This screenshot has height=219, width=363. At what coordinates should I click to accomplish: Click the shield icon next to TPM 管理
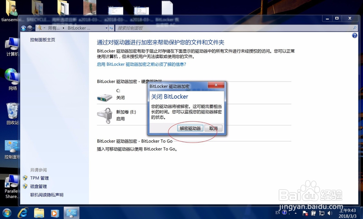(25, 178)
